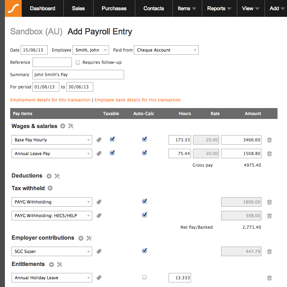Open the Annual Leave Pay item dropdown
The height and width of the screenshot is (287, 287).
pos(52,153)
